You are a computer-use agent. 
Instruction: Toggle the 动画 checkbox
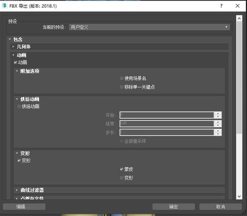(15, 62)
